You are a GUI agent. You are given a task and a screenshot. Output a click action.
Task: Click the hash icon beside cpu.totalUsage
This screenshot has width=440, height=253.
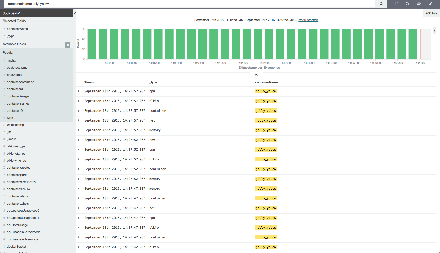4,225
